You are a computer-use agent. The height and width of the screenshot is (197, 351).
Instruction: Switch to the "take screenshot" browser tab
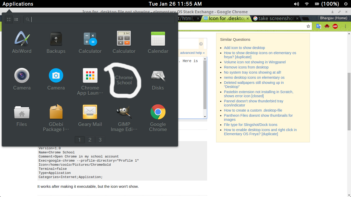click(275, 18)
